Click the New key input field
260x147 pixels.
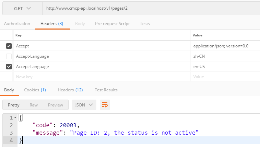101,77
